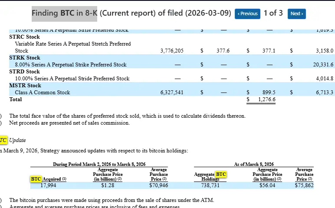
Task: Select the 377.1 net proceeds value
Action: coord(269,51)
